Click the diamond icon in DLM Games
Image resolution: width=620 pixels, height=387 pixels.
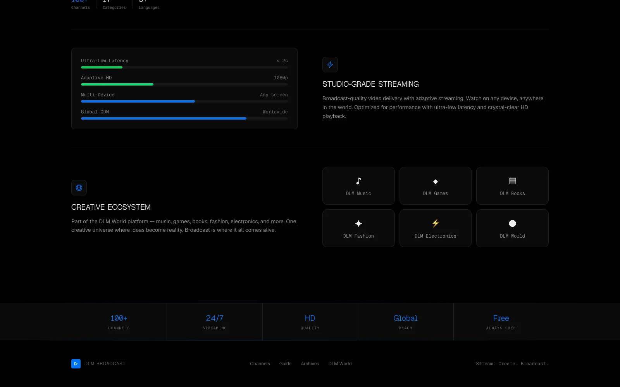436,182
